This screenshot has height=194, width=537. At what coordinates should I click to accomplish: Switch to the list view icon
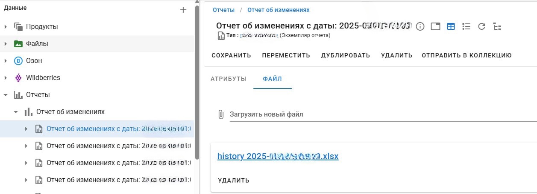click(466, 26)
